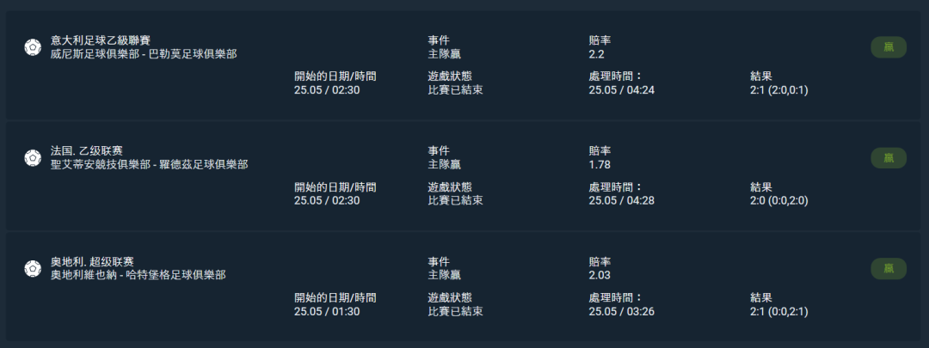Click the soccer ball icon for 意大利足球乙級聯賽

point(33,47)
